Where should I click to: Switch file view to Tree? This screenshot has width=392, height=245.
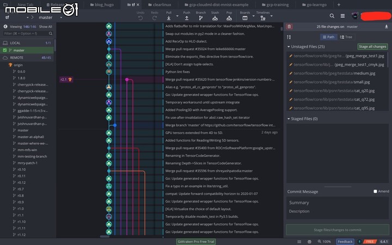click(x=346, y=37)
